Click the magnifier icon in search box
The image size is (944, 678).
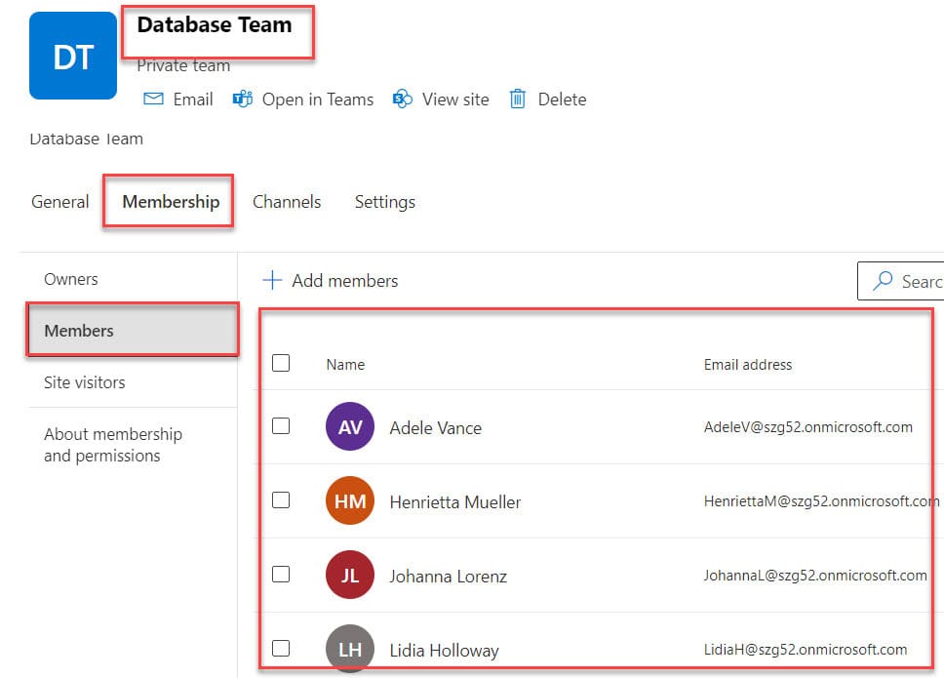[x=883, y=280]
